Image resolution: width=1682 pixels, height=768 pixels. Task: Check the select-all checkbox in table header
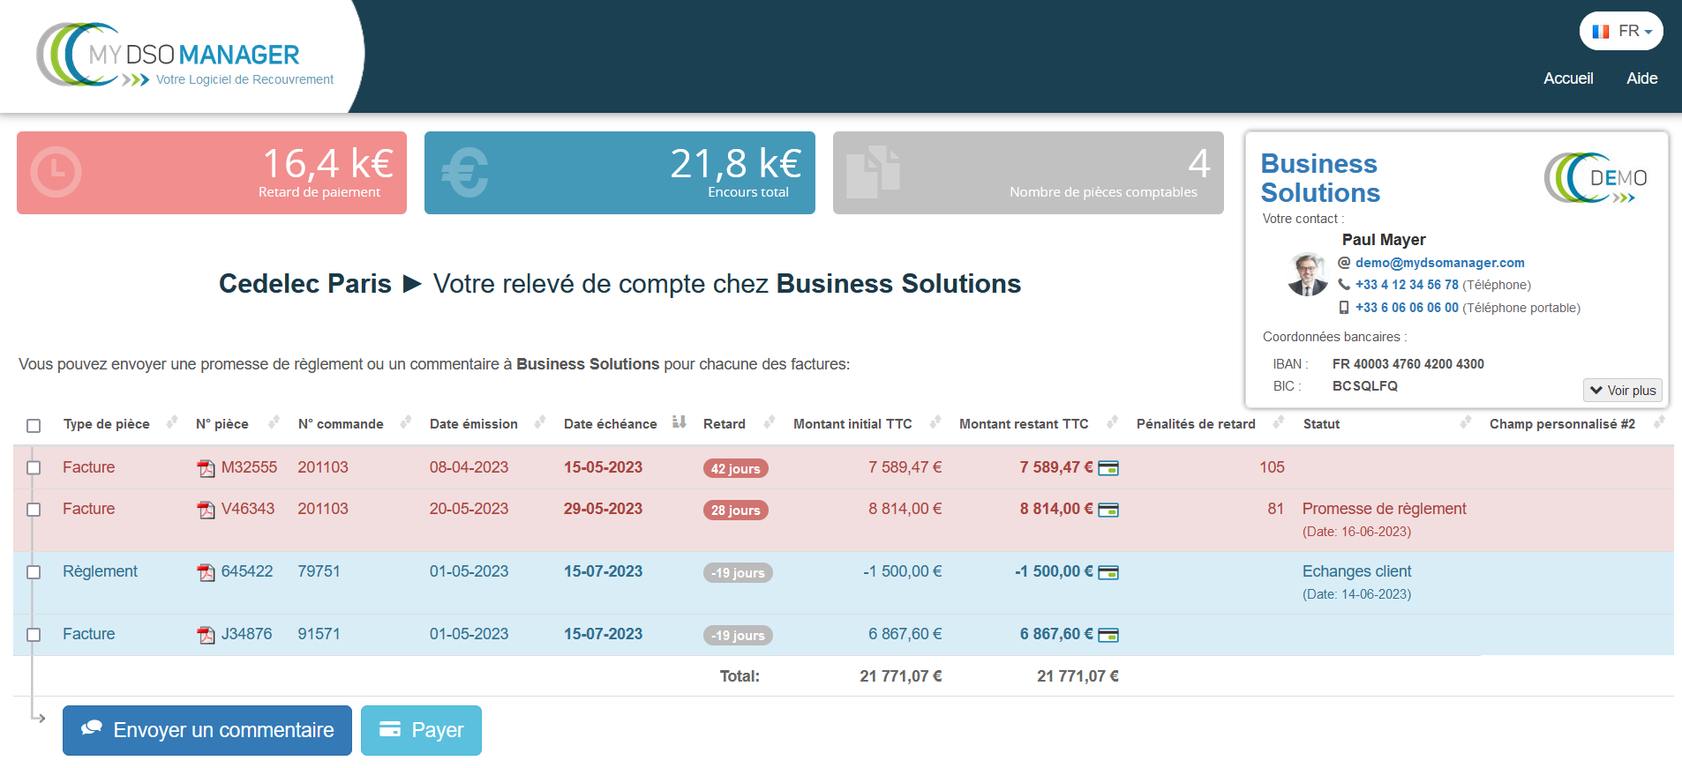(34, 426)
